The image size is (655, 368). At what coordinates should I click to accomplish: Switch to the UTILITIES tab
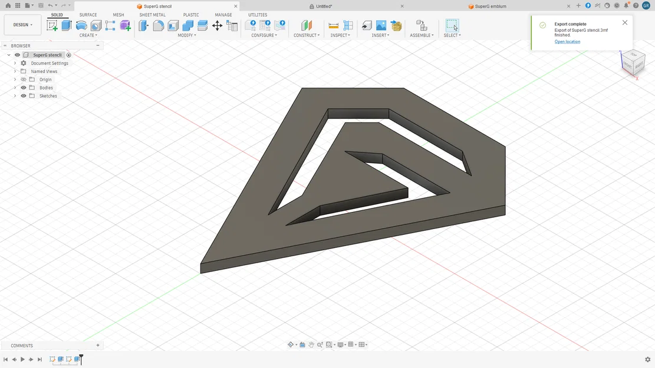click(258, 15)
